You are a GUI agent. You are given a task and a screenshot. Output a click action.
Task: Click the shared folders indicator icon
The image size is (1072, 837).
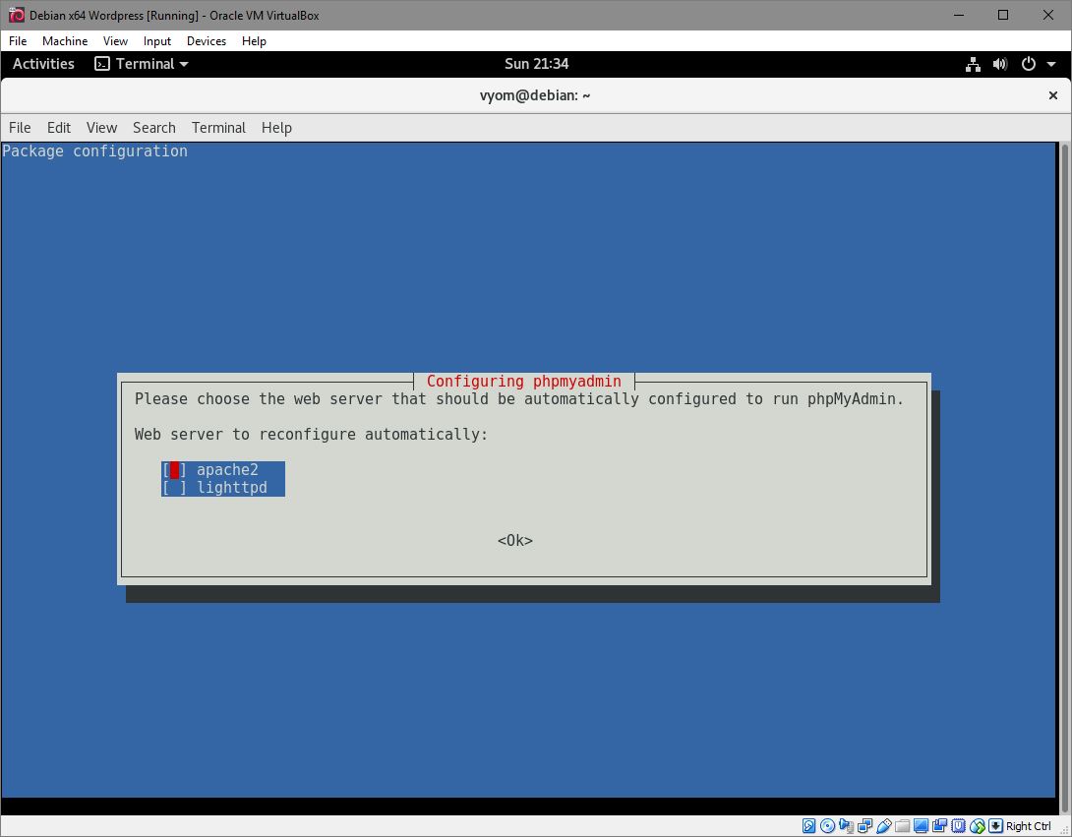point(903,826)
